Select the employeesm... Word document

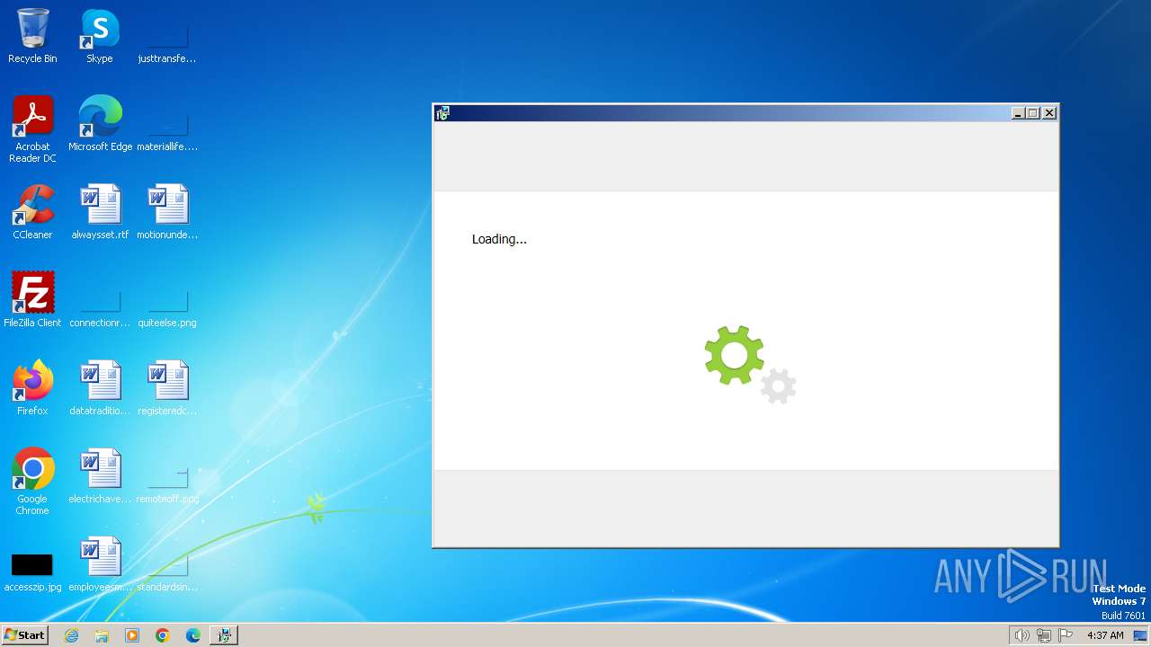tap(100, 564)
